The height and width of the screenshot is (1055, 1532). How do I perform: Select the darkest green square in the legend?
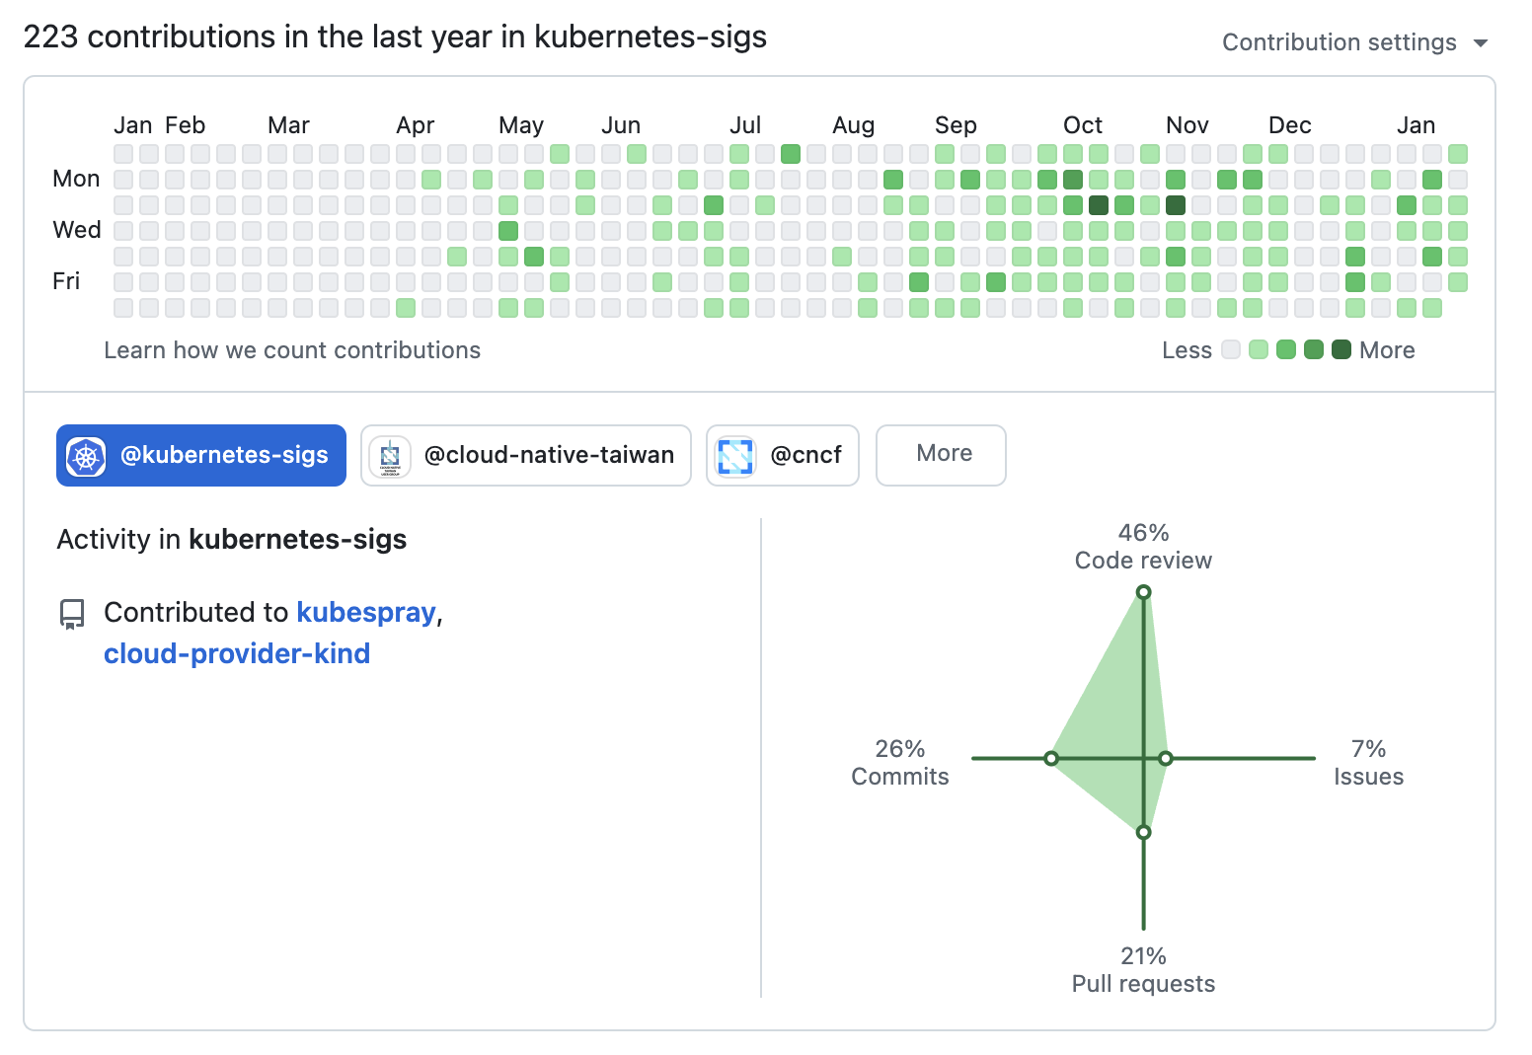click(x=1340, y=349)
